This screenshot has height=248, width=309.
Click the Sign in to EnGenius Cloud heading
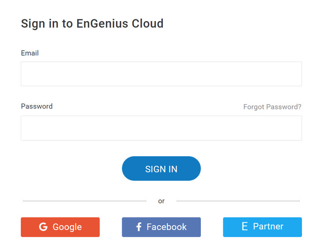coord(92,23)
